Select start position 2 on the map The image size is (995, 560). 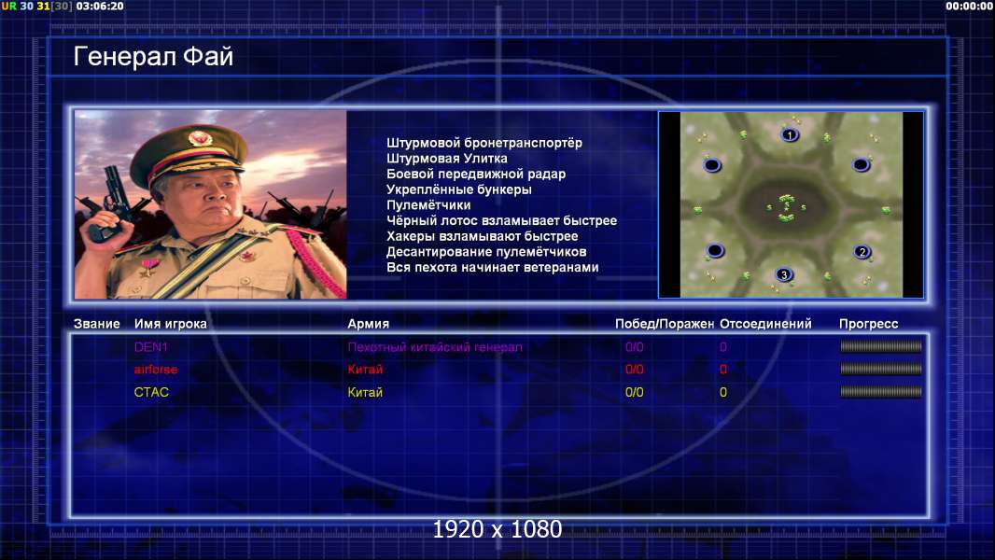[x=862, y=252]
